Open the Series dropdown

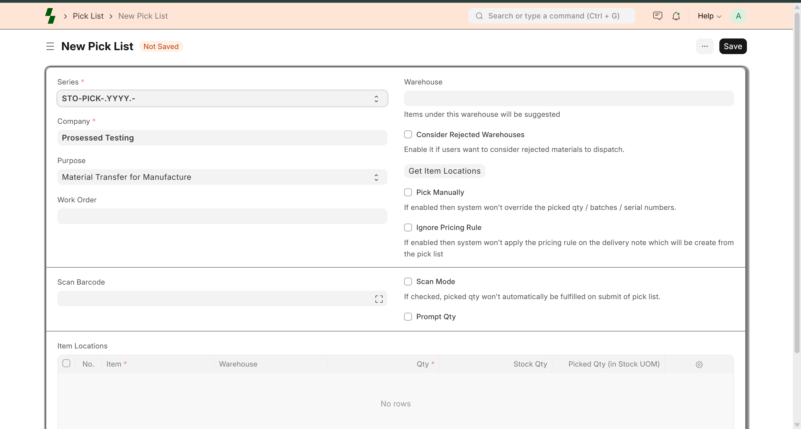click(222, 99)
